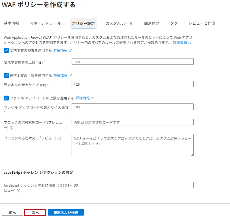Viewport: 230px width, 218px height.
Task: Click info icon next to ブロックの応答本文
Action: [59, 138]
